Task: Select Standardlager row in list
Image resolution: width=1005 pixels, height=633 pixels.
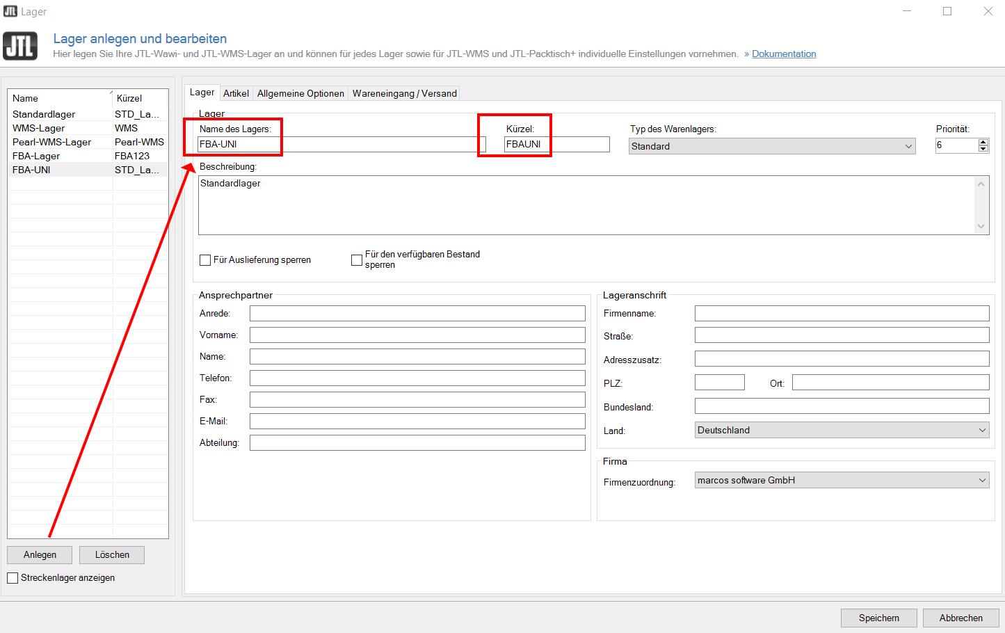Action: (88, 114)
